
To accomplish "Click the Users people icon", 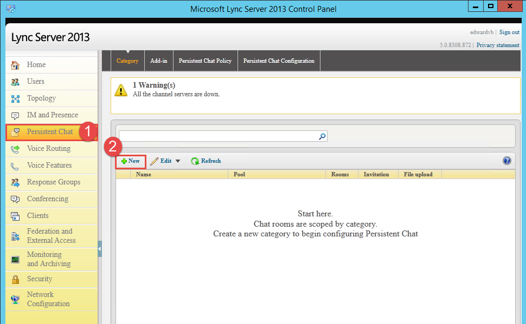I will click(15, 82).
